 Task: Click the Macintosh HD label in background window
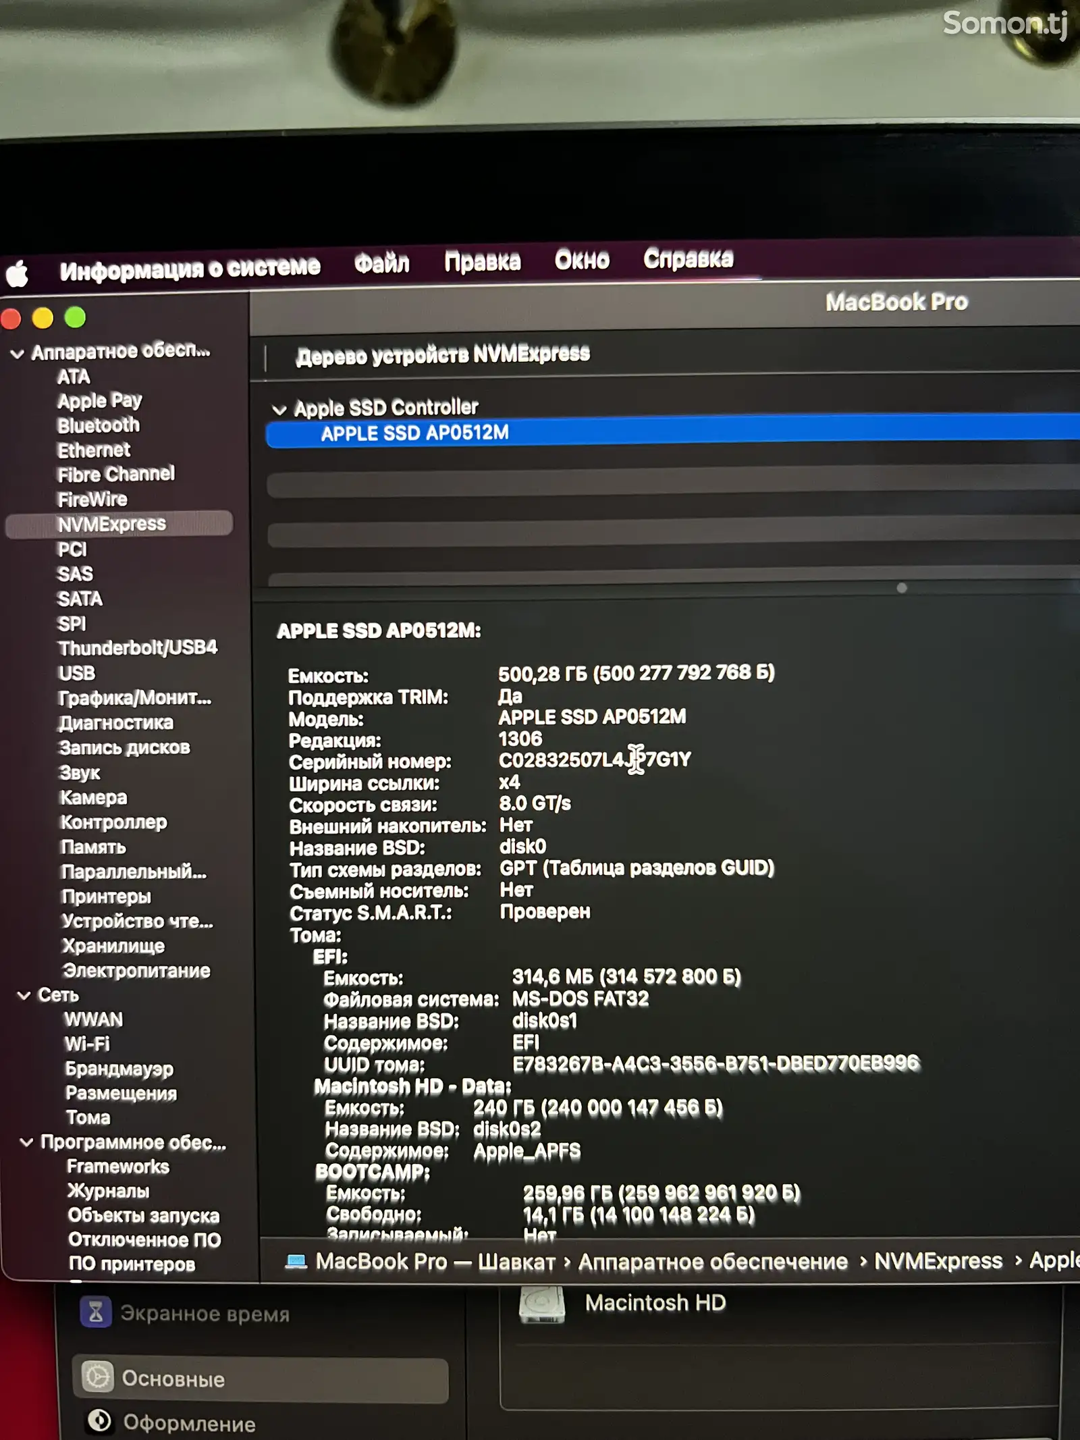click(x=655, y=1302)
